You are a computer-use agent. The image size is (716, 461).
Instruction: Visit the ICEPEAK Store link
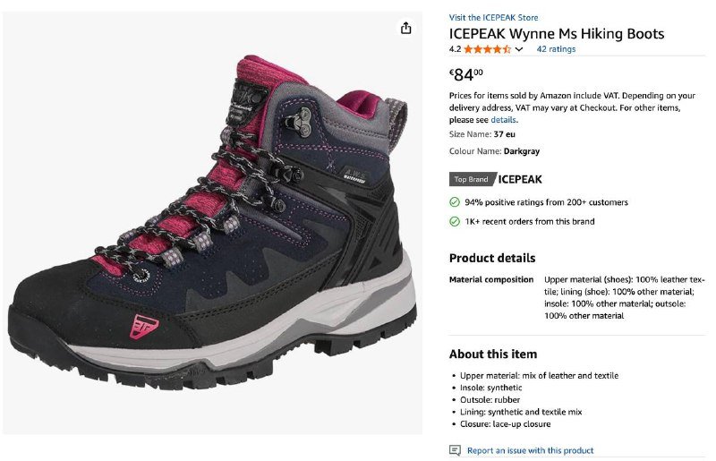(x=493, y=17)
